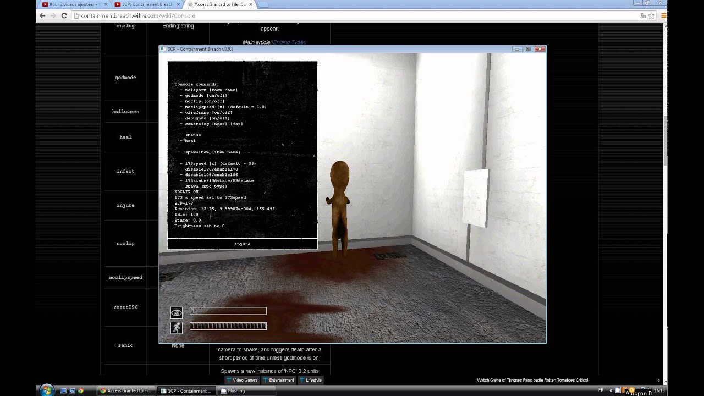Click the 'FR' language indicator in tray
The height and width of the screenshot is (396, 704).
(x=601, y=390)
